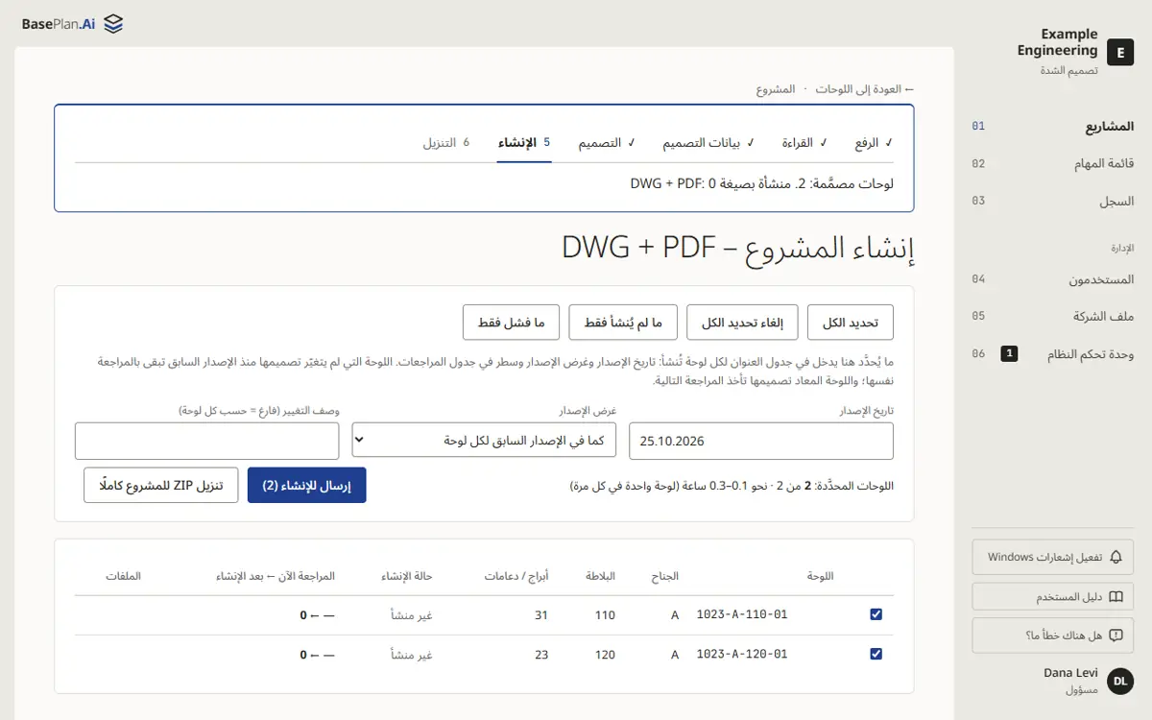Click the bell icon for Windows notifications
This screenshot has width=1152, height=720.
[x=1116, y=557]
